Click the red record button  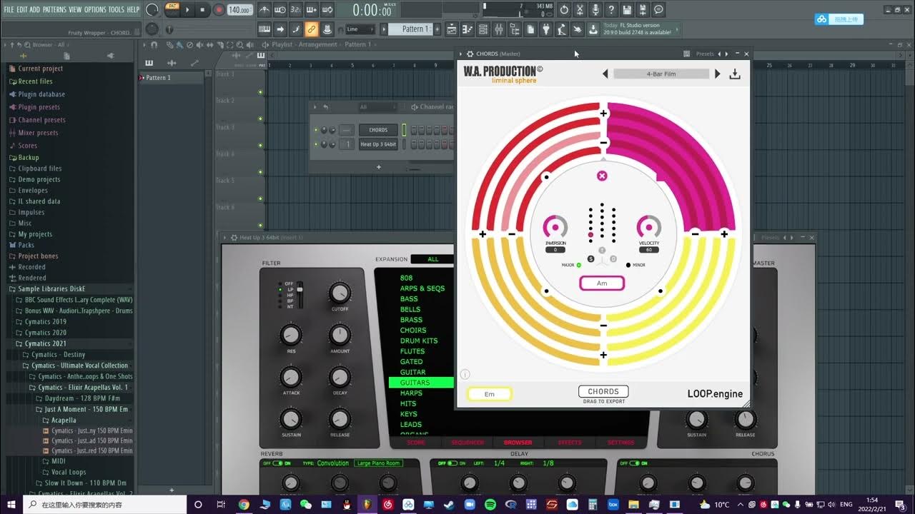219,10
